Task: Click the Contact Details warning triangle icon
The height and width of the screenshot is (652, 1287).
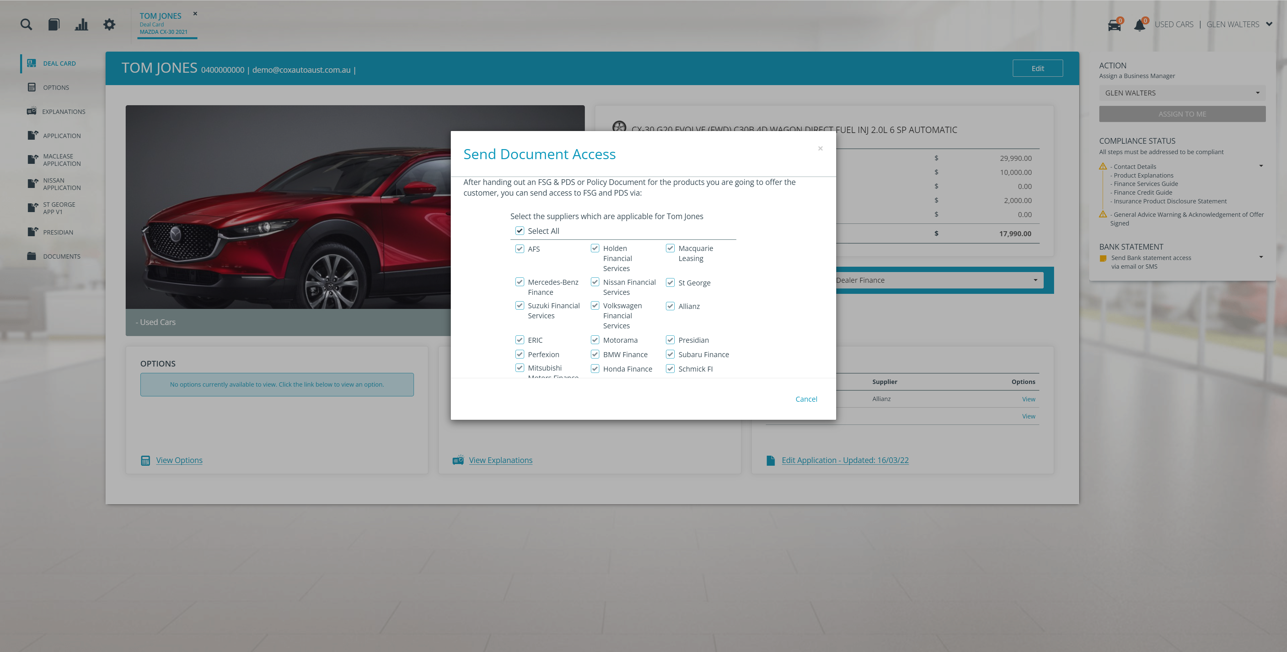Action: tap(1103, 167)
